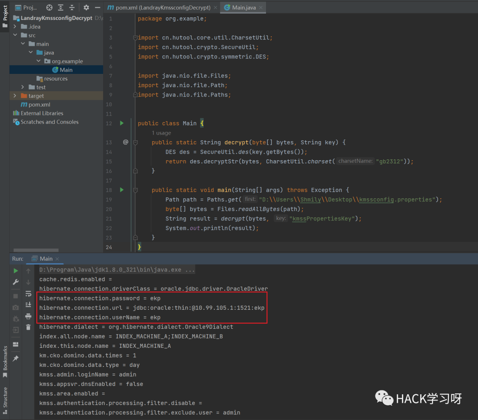This screenshot has height=420, width=478.
Task: Select pom.xml in the project tree
Action: pos(39,105)
